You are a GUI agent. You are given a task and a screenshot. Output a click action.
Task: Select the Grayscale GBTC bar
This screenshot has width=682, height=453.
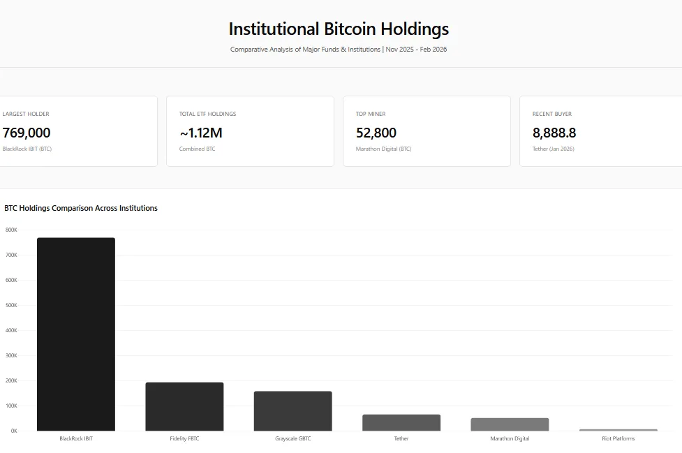[292, 411]
